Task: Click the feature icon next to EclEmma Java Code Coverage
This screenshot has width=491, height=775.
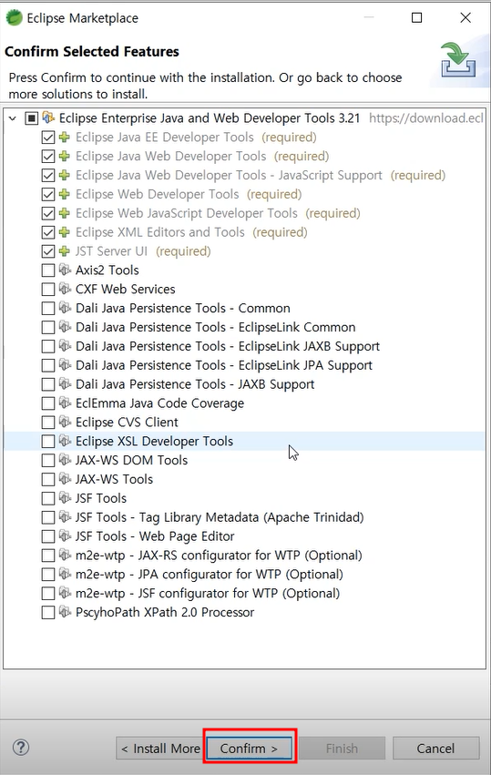Action: [x=65, y=403]
